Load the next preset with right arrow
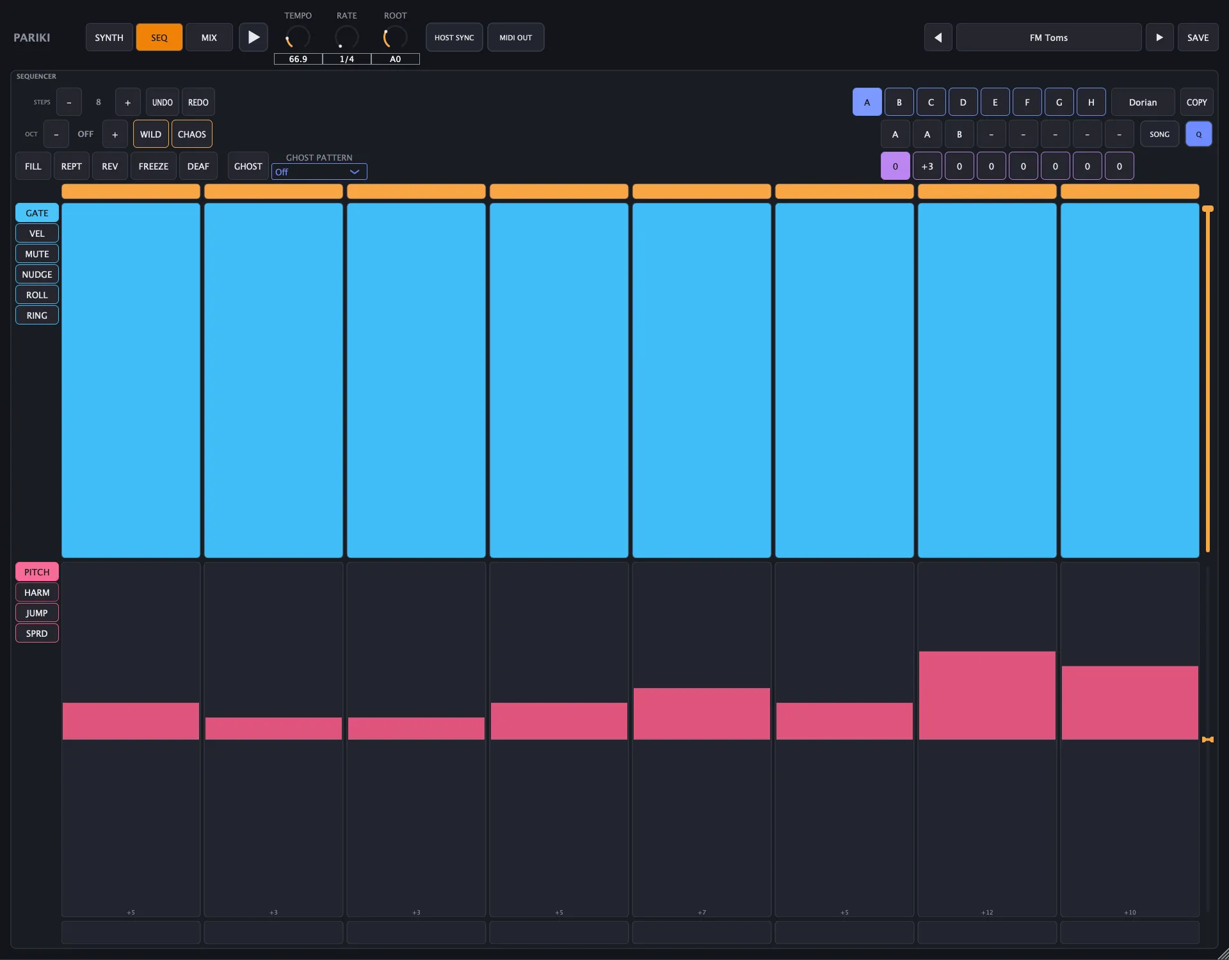1229x960 pixels. pos(1159,37)
